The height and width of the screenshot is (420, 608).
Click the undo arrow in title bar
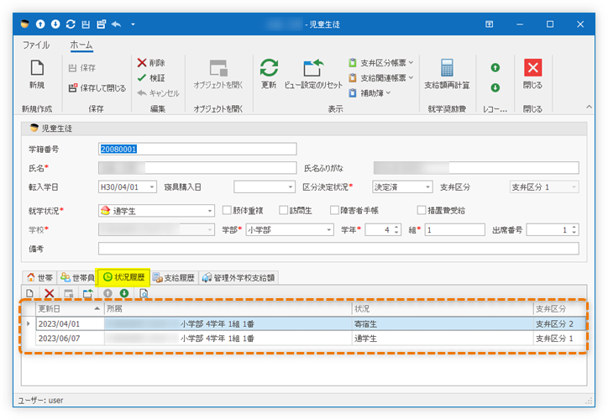pyautogui.click(x=117, y=24)
